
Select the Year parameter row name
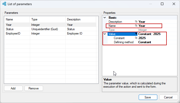(x=9, y=25)
